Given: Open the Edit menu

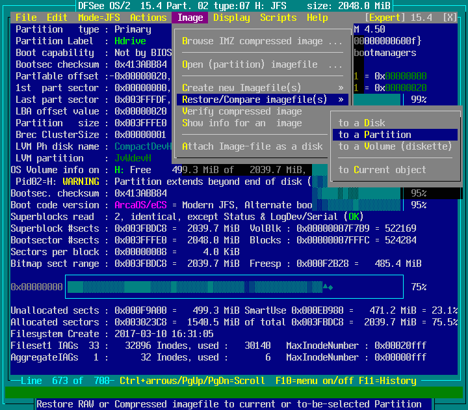Looking at the screenshot, I should pyautogui.click(x=57, y=18).
